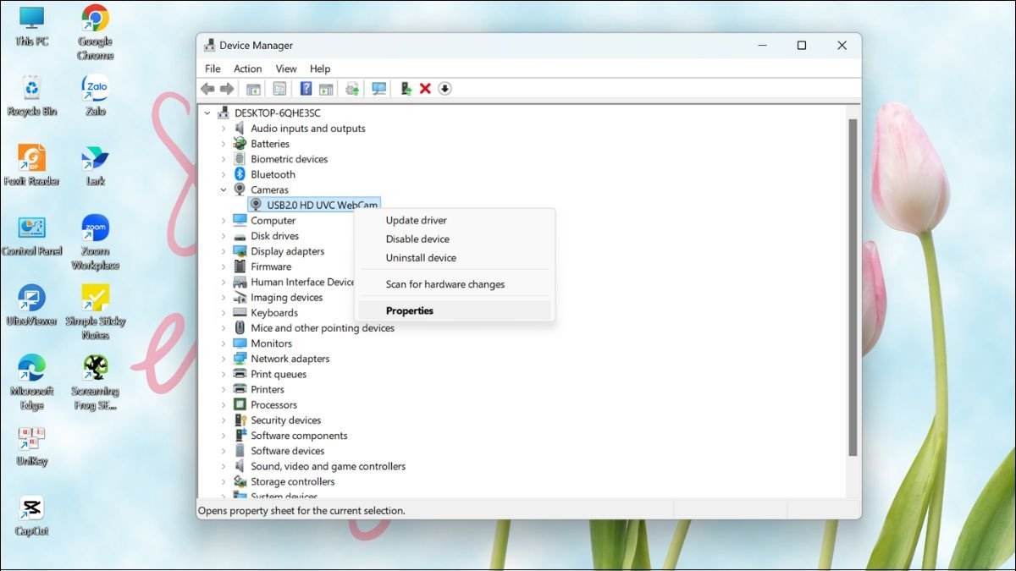Click the Properties toolbar icon

(279, 88)
